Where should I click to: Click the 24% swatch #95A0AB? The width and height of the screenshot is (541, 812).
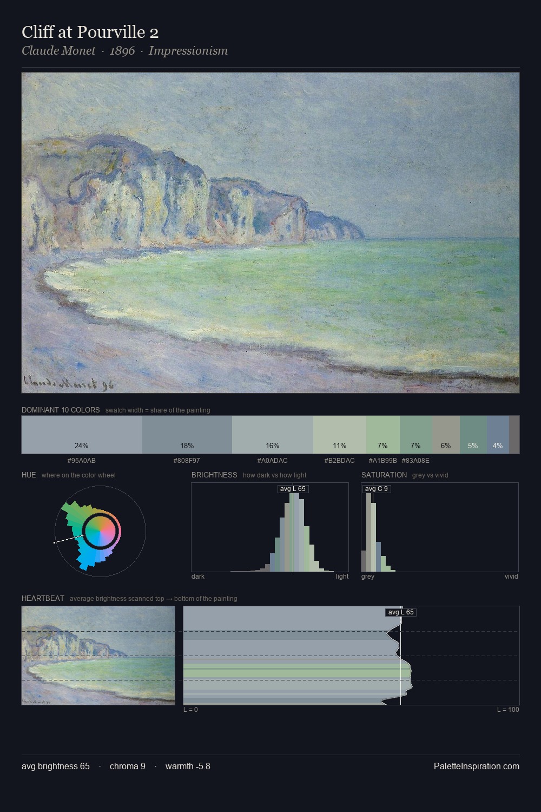pos(82,435)
